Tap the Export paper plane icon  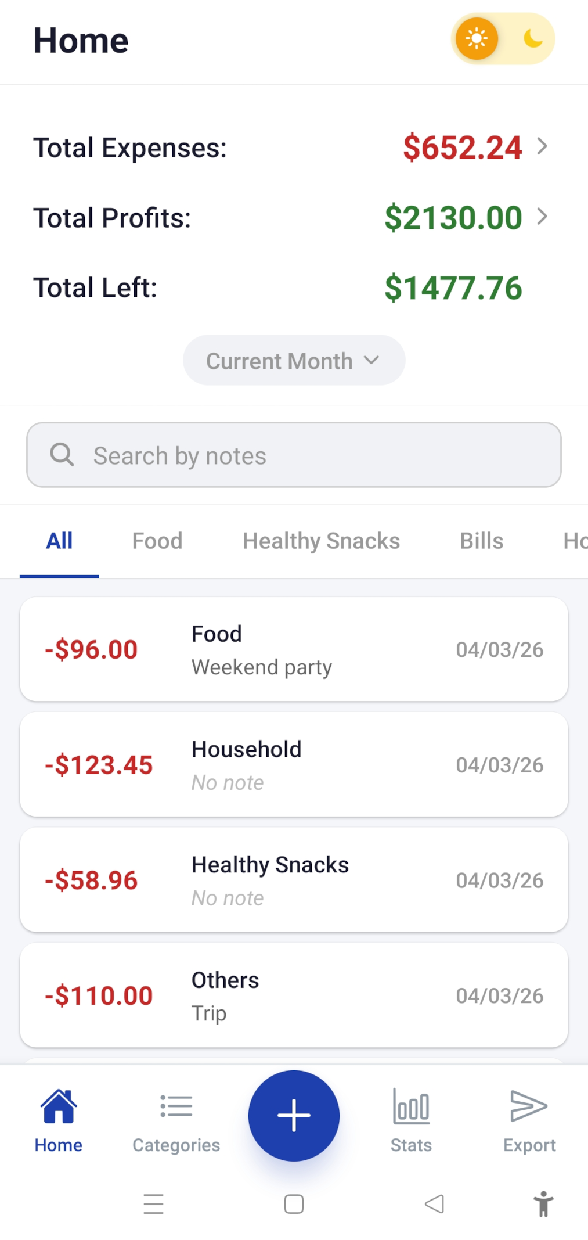(529, 1107)
